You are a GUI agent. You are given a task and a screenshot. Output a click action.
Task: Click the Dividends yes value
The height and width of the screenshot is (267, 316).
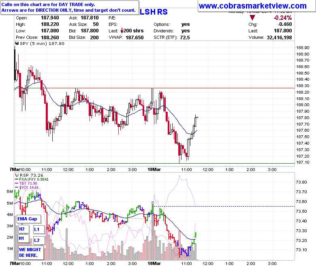186,31
